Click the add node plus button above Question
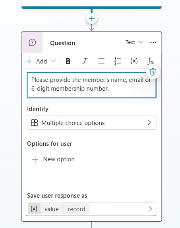Viewport: 180px width, 228px height. pyautogui.click(x=92, y=19)
